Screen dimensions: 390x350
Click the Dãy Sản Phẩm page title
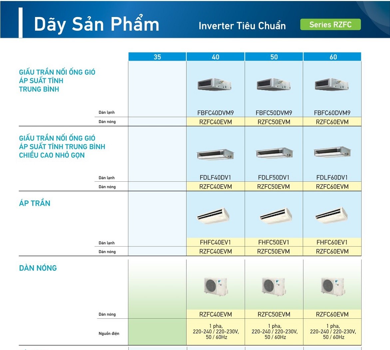[96, 24]
